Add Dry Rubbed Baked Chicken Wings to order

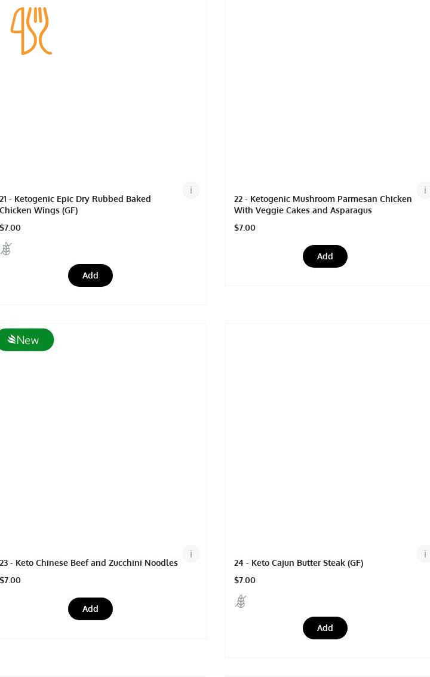(90, 275)
